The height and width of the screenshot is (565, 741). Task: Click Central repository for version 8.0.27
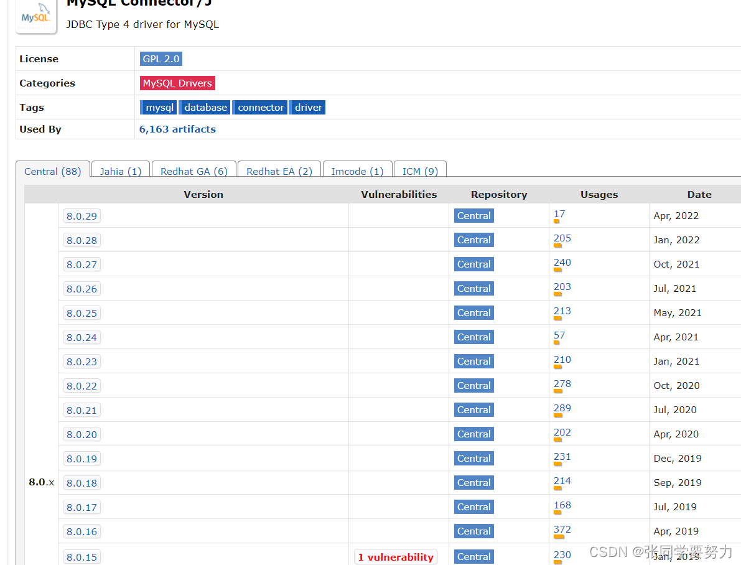tap(474, 264)
